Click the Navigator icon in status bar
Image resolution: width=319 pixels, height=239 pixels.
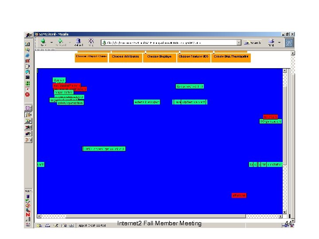(x=39, y=225)
